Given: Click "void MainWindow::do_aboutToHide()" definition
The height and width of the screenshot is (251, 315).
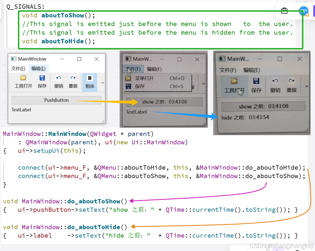Looking at the screenshot, I should point(65,227).
